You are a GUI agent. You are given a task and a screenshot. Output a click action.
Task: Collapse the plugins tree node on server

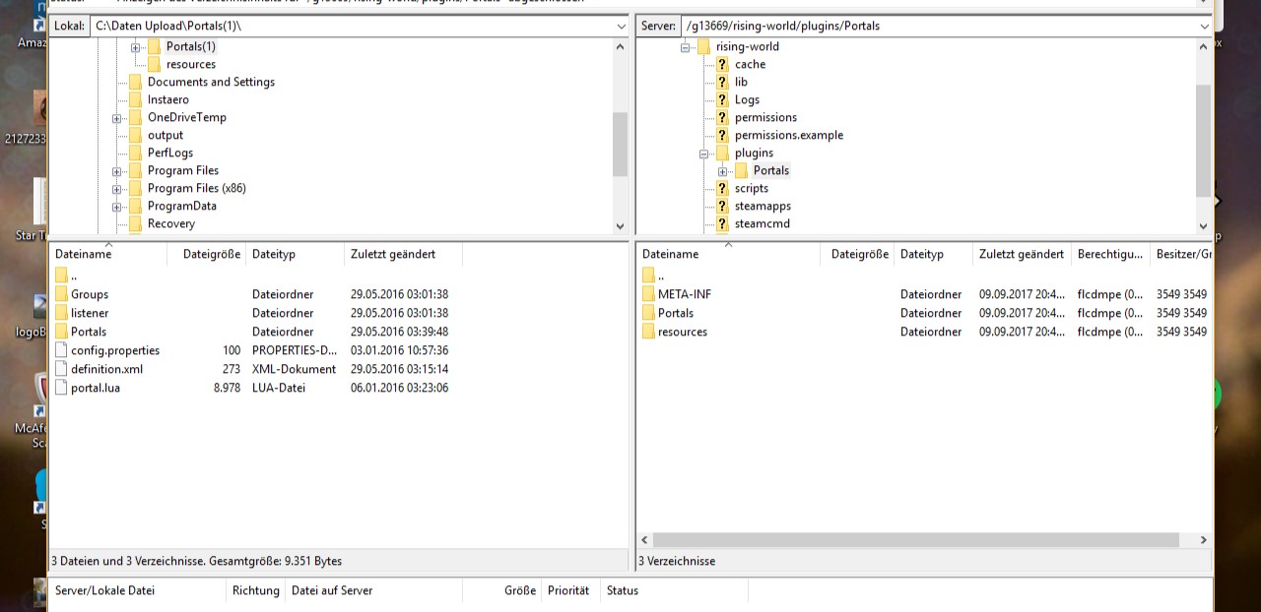click(x=704, y=153)
